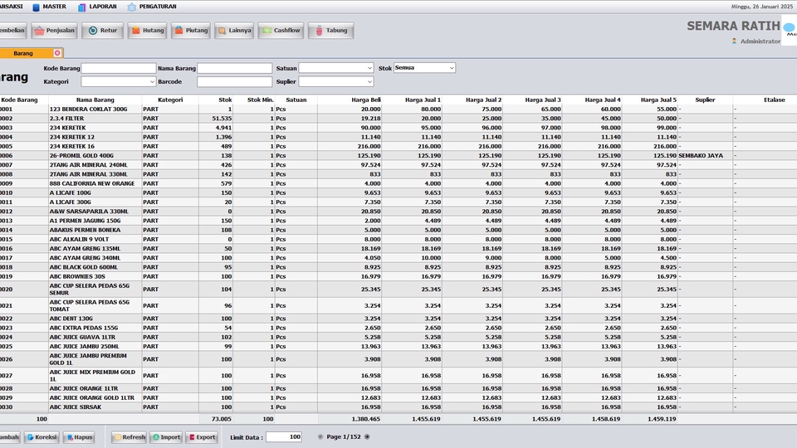
Task: Select row ABC JUICE ORANGE GOLD 1LTR
Action: pos(398,397)
